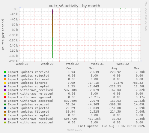
Task: Click the Export withdraws accepted legend label
Action: point(30,122)
